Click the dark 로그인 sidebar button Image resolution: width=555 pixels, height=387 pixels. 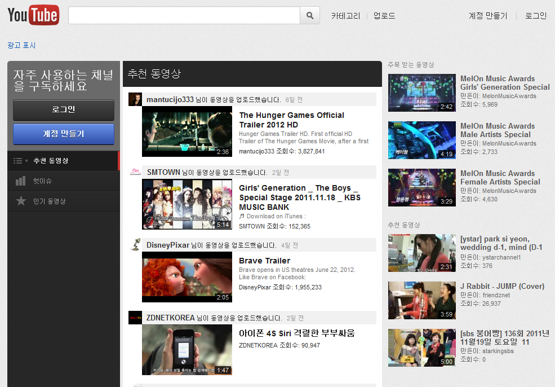tap(64, 110)
